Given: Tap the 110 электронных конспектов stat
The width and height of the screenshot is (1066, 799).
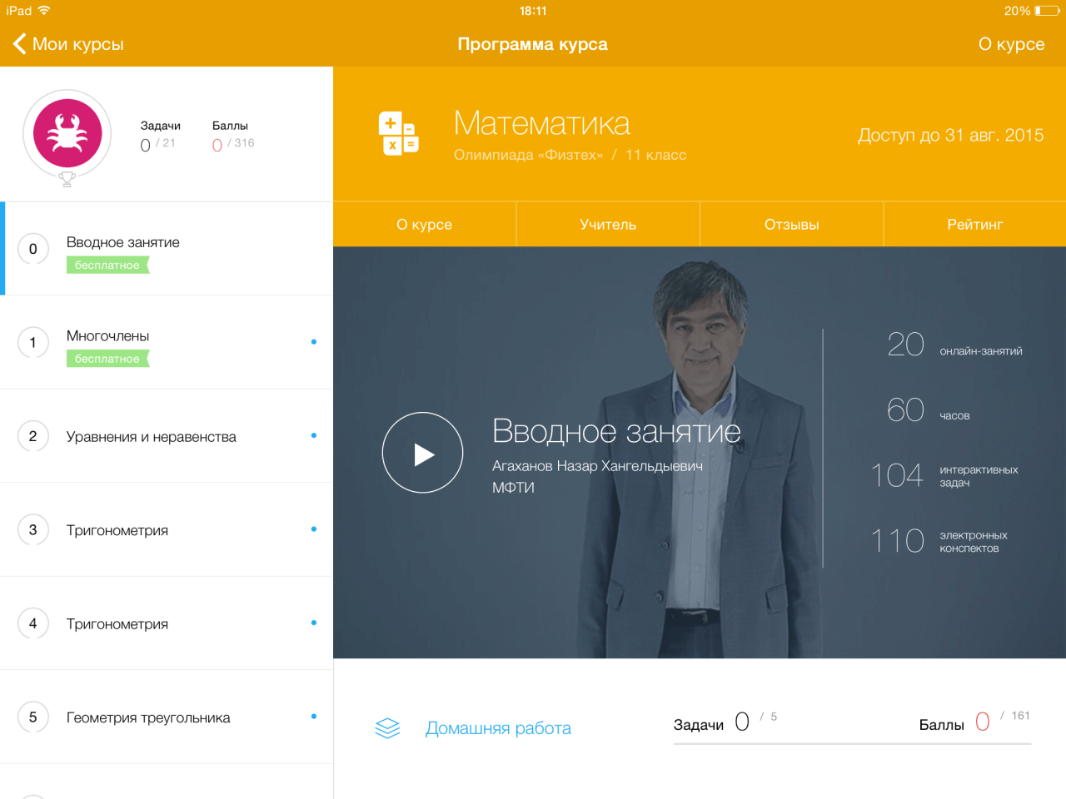Looking at the screenshot, I should pos(939,541).
